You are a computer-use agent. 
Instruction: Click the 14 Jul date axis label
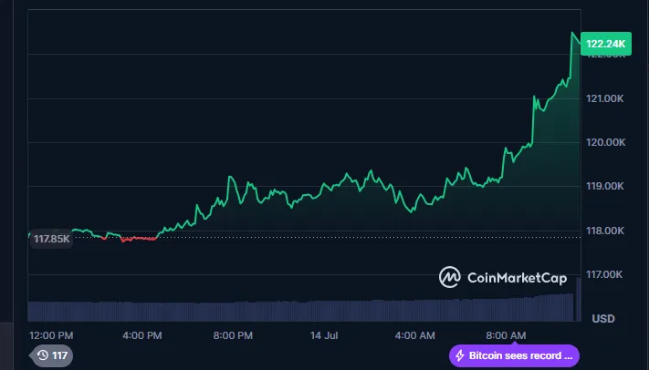pyautogui.click(x=324, y=335)
